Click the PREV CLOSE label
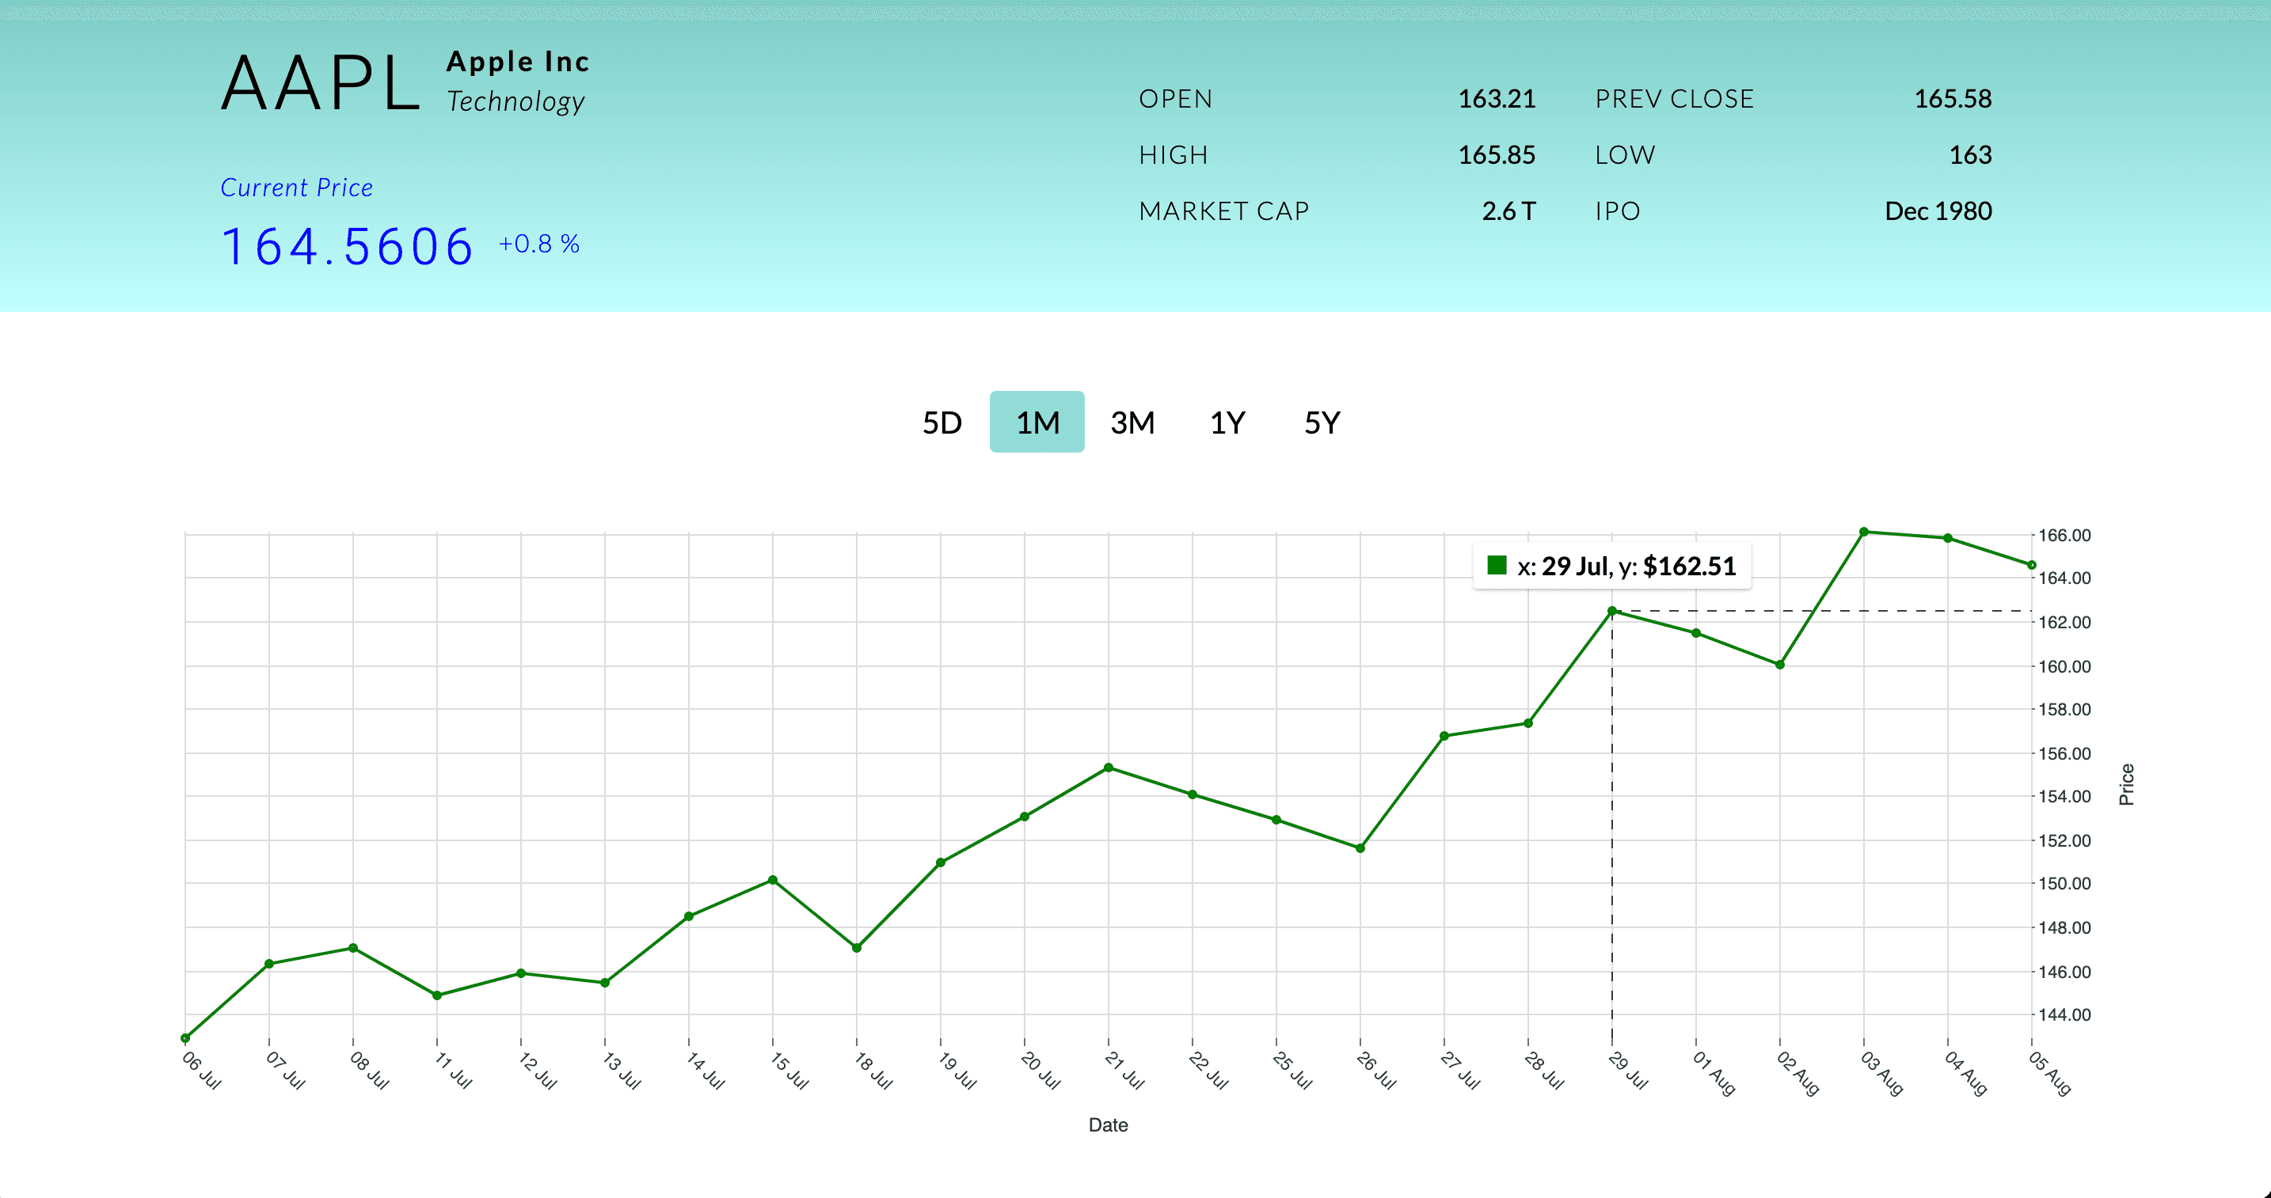The height and width of the screenshot is (1198, 2271). point(1674,99)
